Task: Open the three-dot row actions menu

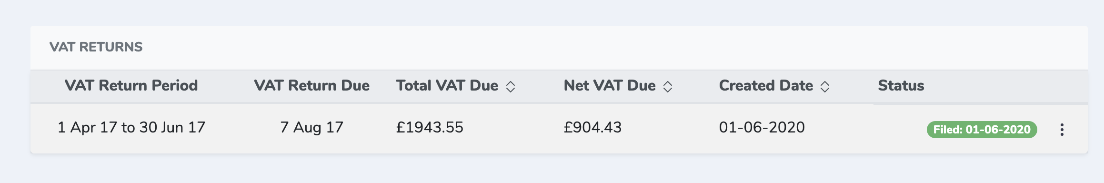Action: click(1062, 130)
